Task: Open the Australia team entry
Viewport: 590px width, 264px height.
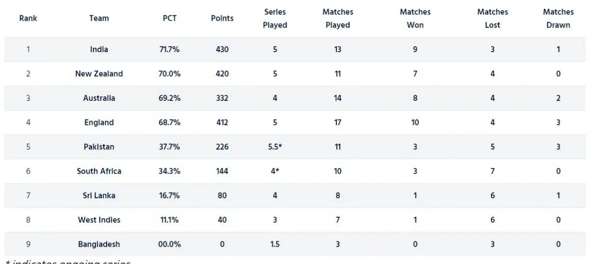Action: (x=99, y=98)
